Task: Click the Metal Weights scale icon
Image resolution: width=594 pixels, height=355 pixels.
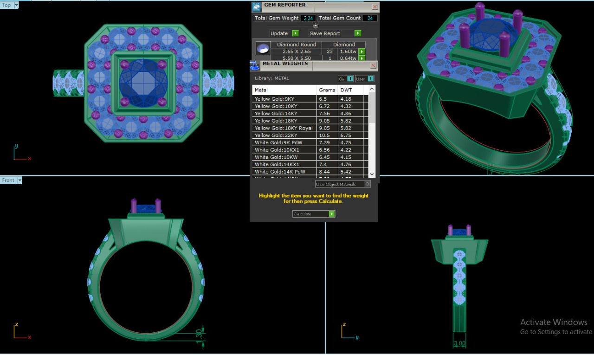Action: pyautogui.click(x=255, y=65)
